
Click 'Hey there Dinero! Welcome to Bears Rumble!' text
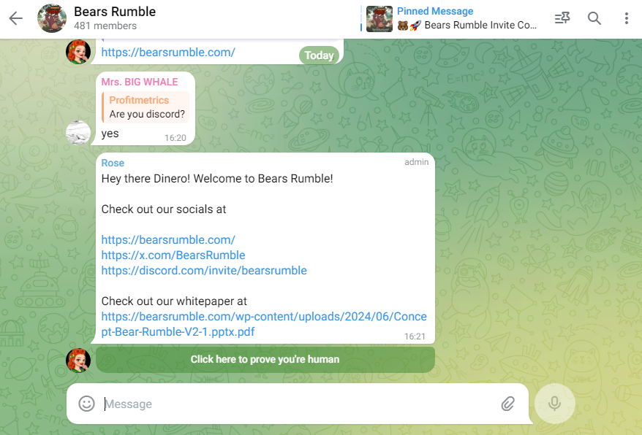point(217,179)
